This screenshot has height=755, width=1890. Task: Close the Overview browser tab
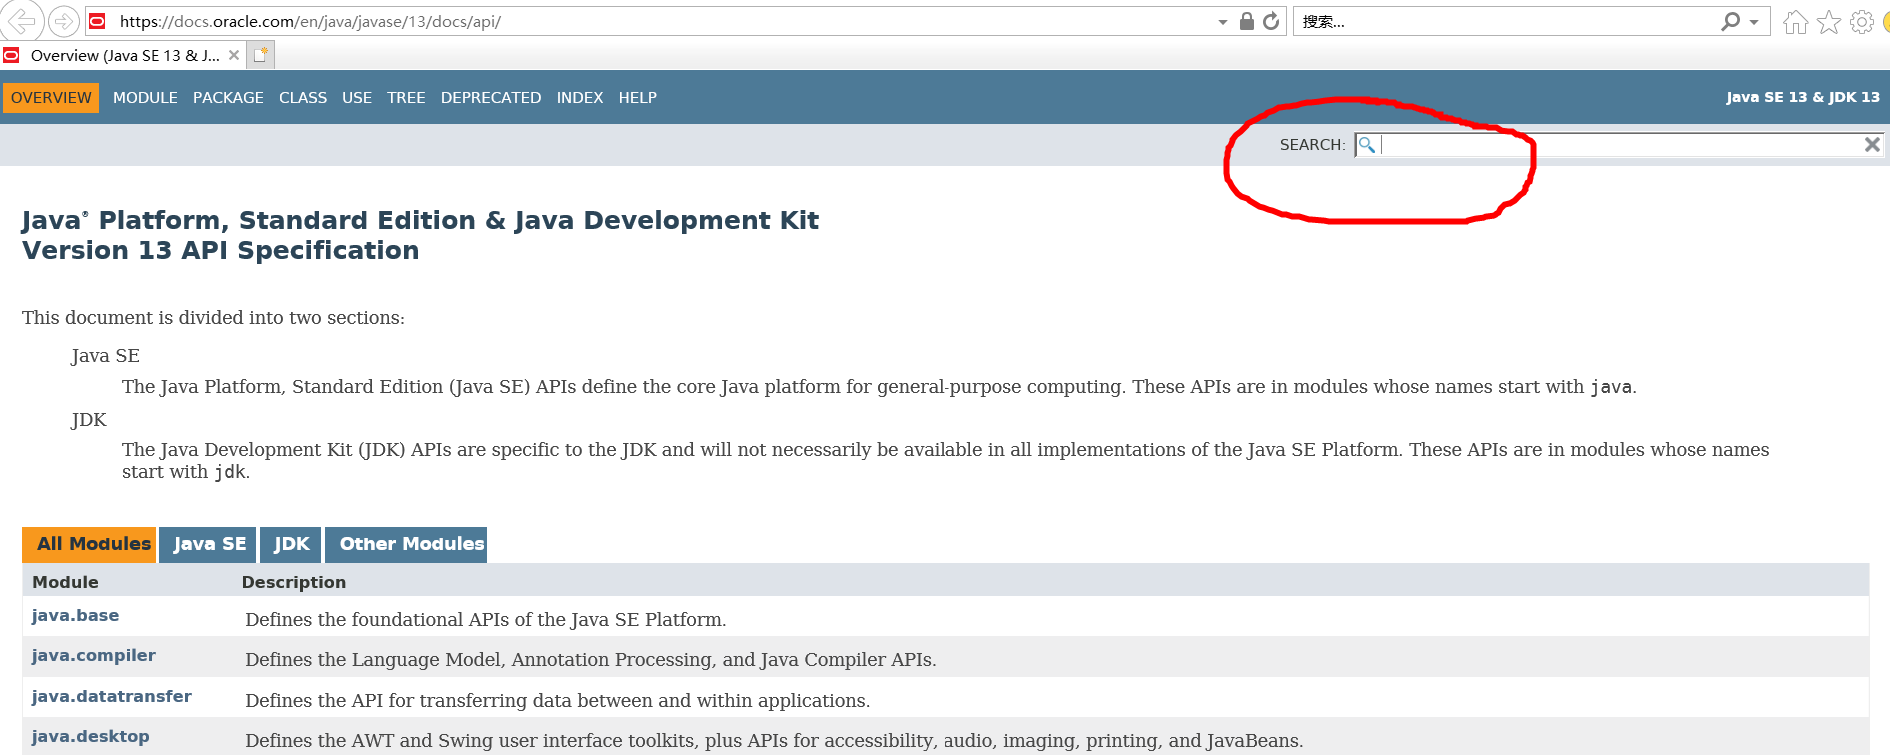click(x=234, y=55)
